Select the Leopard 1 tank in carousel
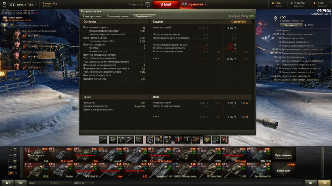Viewport: 332px width, 186px height. tap(111, 155)
